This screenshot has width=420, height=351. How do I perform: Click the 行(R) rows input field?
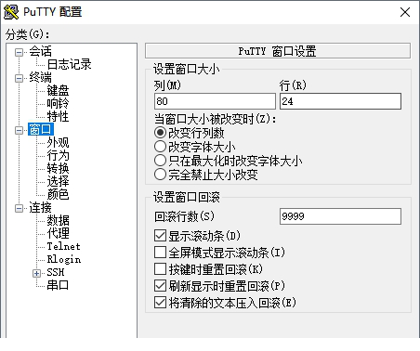340,101
